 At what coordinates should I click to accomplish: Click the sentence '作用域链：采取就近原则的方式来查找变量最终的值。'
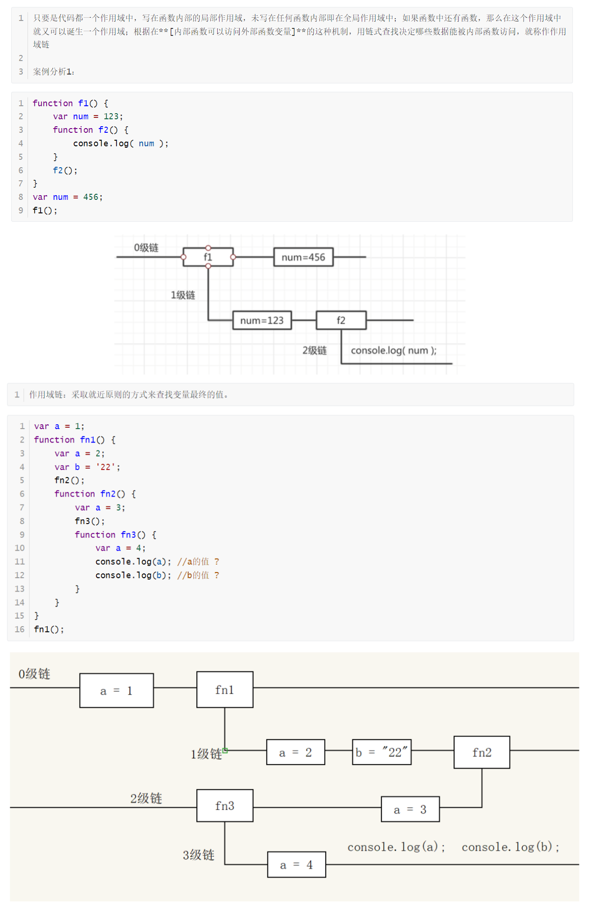click(x=129, y=395)
